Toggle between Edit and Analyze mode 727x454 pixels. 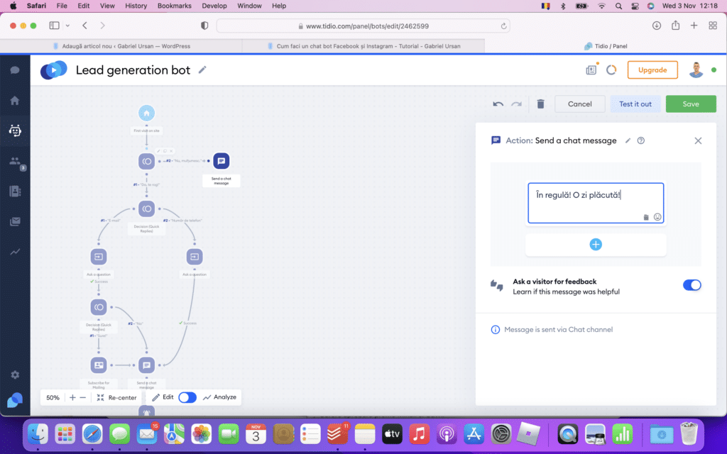187,397
